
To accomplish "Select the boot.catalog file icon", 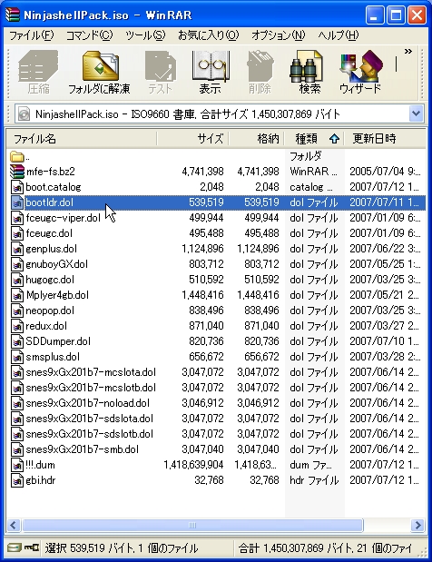I will 17,187.
